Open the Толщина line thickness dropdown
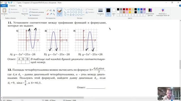 coord(100,12)
